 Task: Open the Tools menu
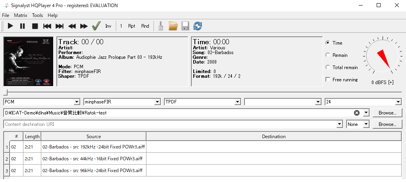pos(38,15)
